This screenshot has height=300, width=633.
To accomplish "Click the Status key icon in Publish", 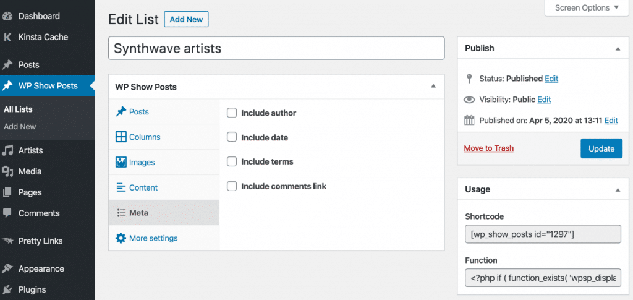I will coord(469,79).
